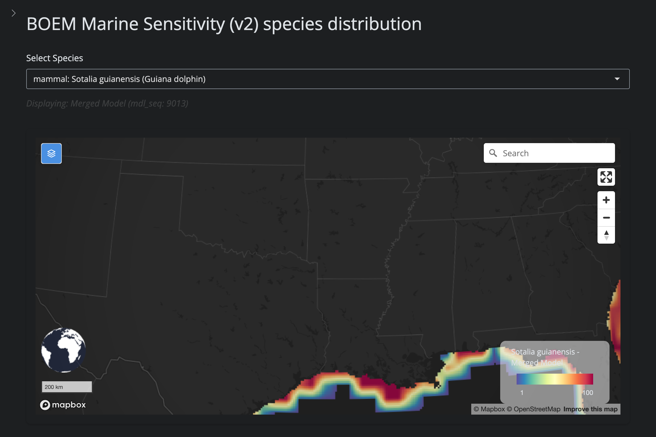Viewport: 656px width, 437px height.
Task: Click into the map Search field
Action: click(x=555, y=153)
